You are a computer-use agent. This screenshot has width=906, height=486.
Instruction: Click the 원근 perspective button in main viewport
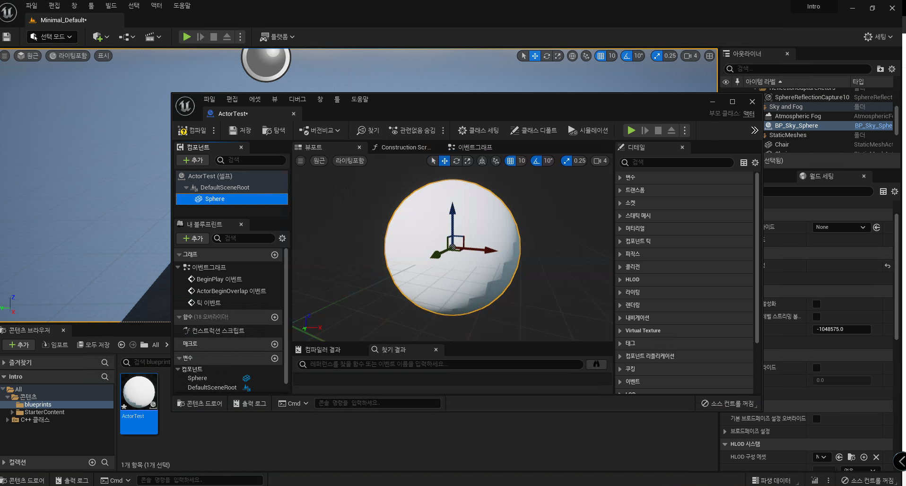(27, 56)
